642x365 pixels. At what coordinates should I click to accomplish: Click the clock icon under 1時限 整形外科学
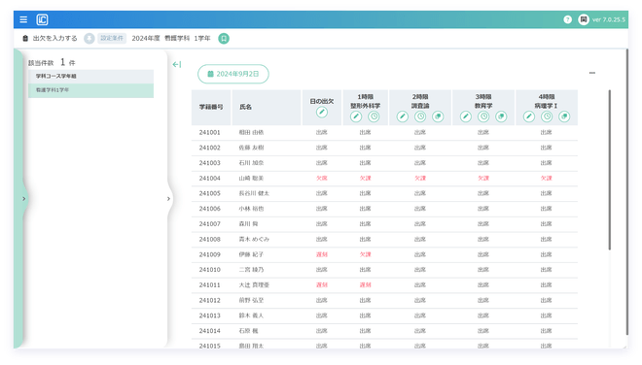tap(374, 116)
